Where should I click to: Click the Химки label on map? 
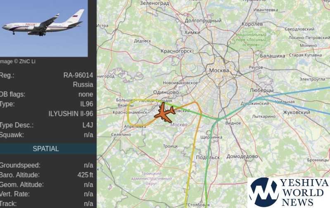tap(192, 33)
